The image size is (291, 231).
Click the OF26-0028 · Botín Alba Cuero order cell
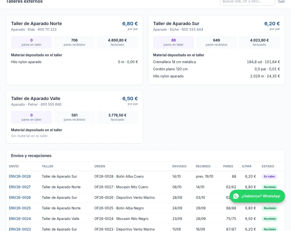(x=119, y=176)
